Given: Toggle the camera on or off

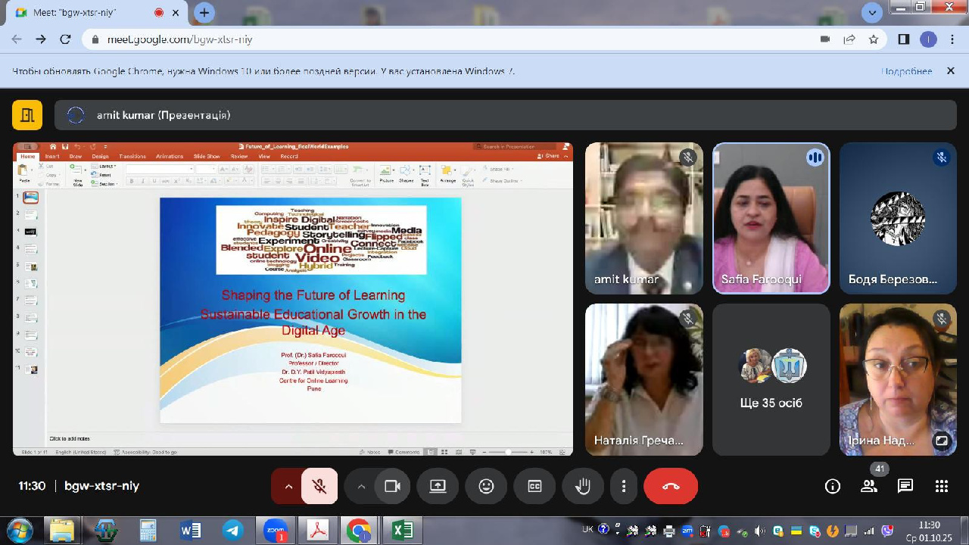Looking at the screenshot, I should point(392,486).
